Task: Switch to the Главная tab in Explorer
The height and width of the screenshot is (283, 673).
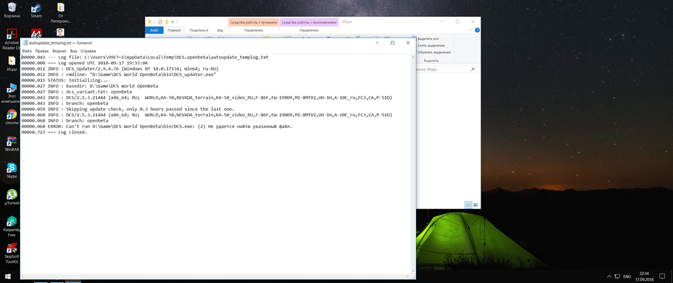Action: [x=174, y=30]
